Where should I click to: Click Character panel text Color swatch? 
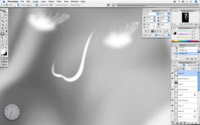[x=164, y=27]
